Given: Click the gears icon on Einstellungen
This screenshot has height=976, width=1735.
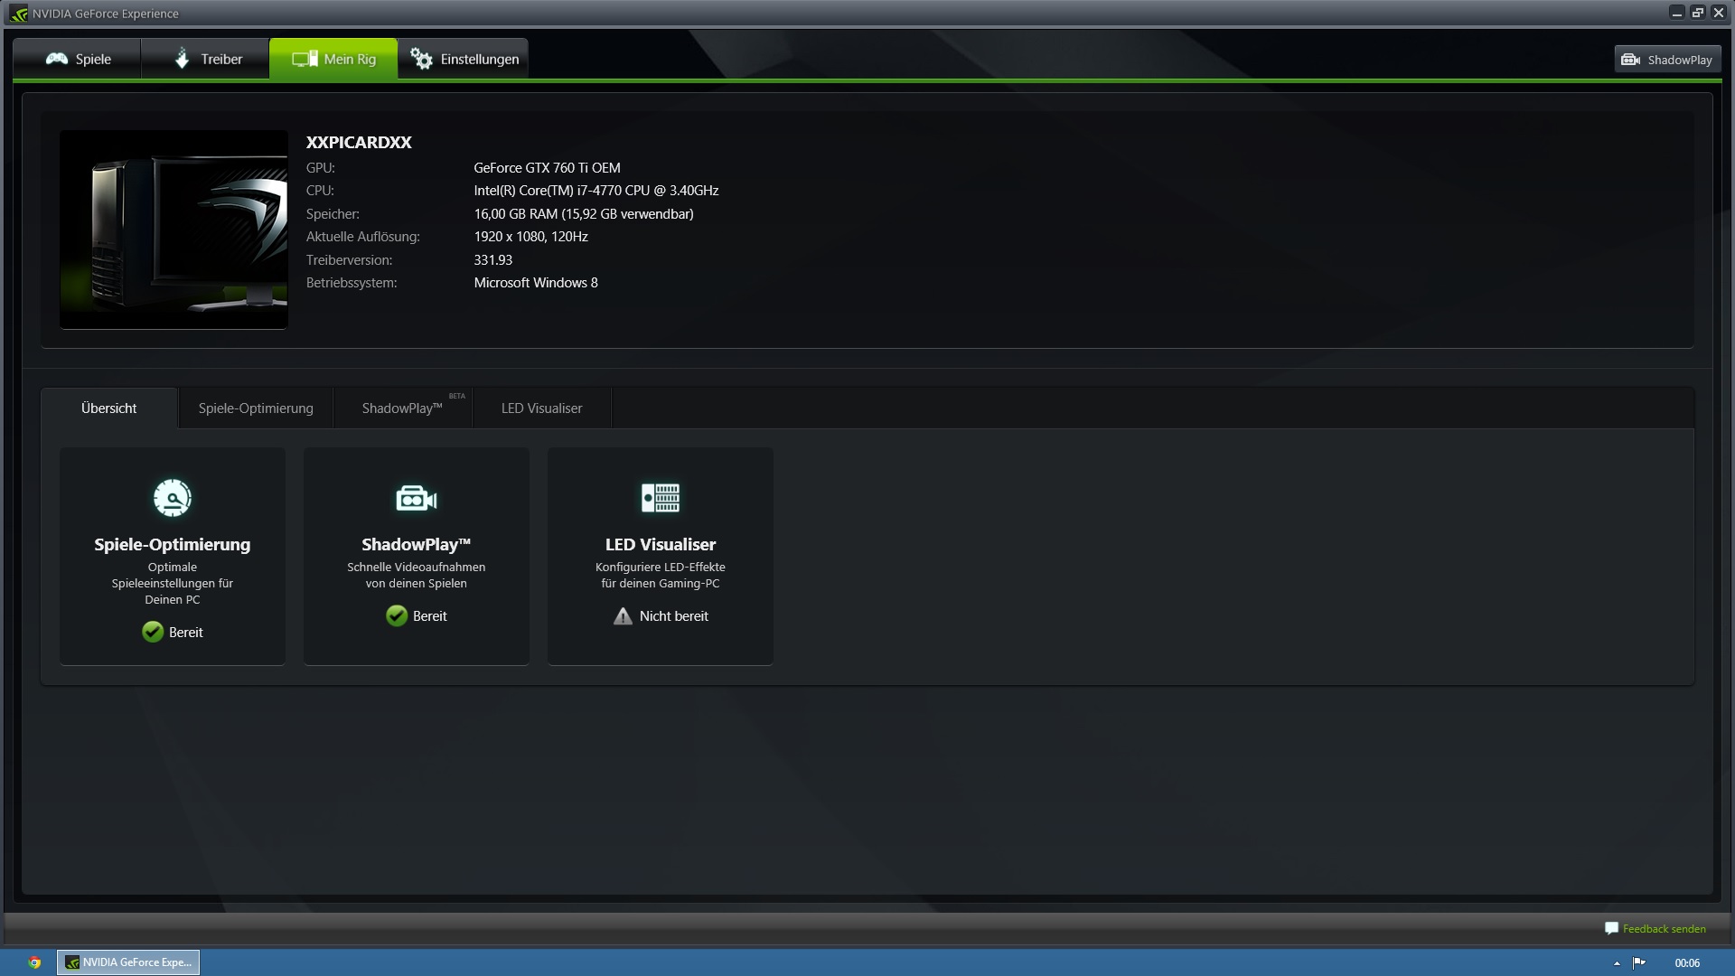Looking at the screenshot, I should click(421, 59).
